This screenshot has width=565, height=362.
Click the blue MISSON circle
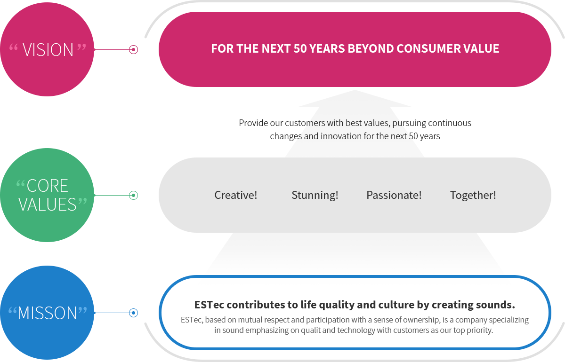coord(47,313)
